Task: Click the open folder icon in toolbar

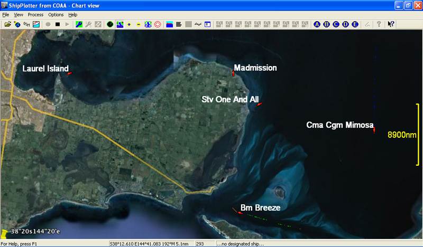Action: [7, 24]
